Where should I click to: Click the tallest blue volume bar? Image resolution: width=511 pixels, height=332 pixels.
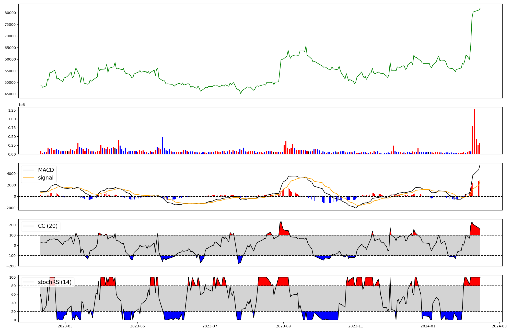[162, 146]
